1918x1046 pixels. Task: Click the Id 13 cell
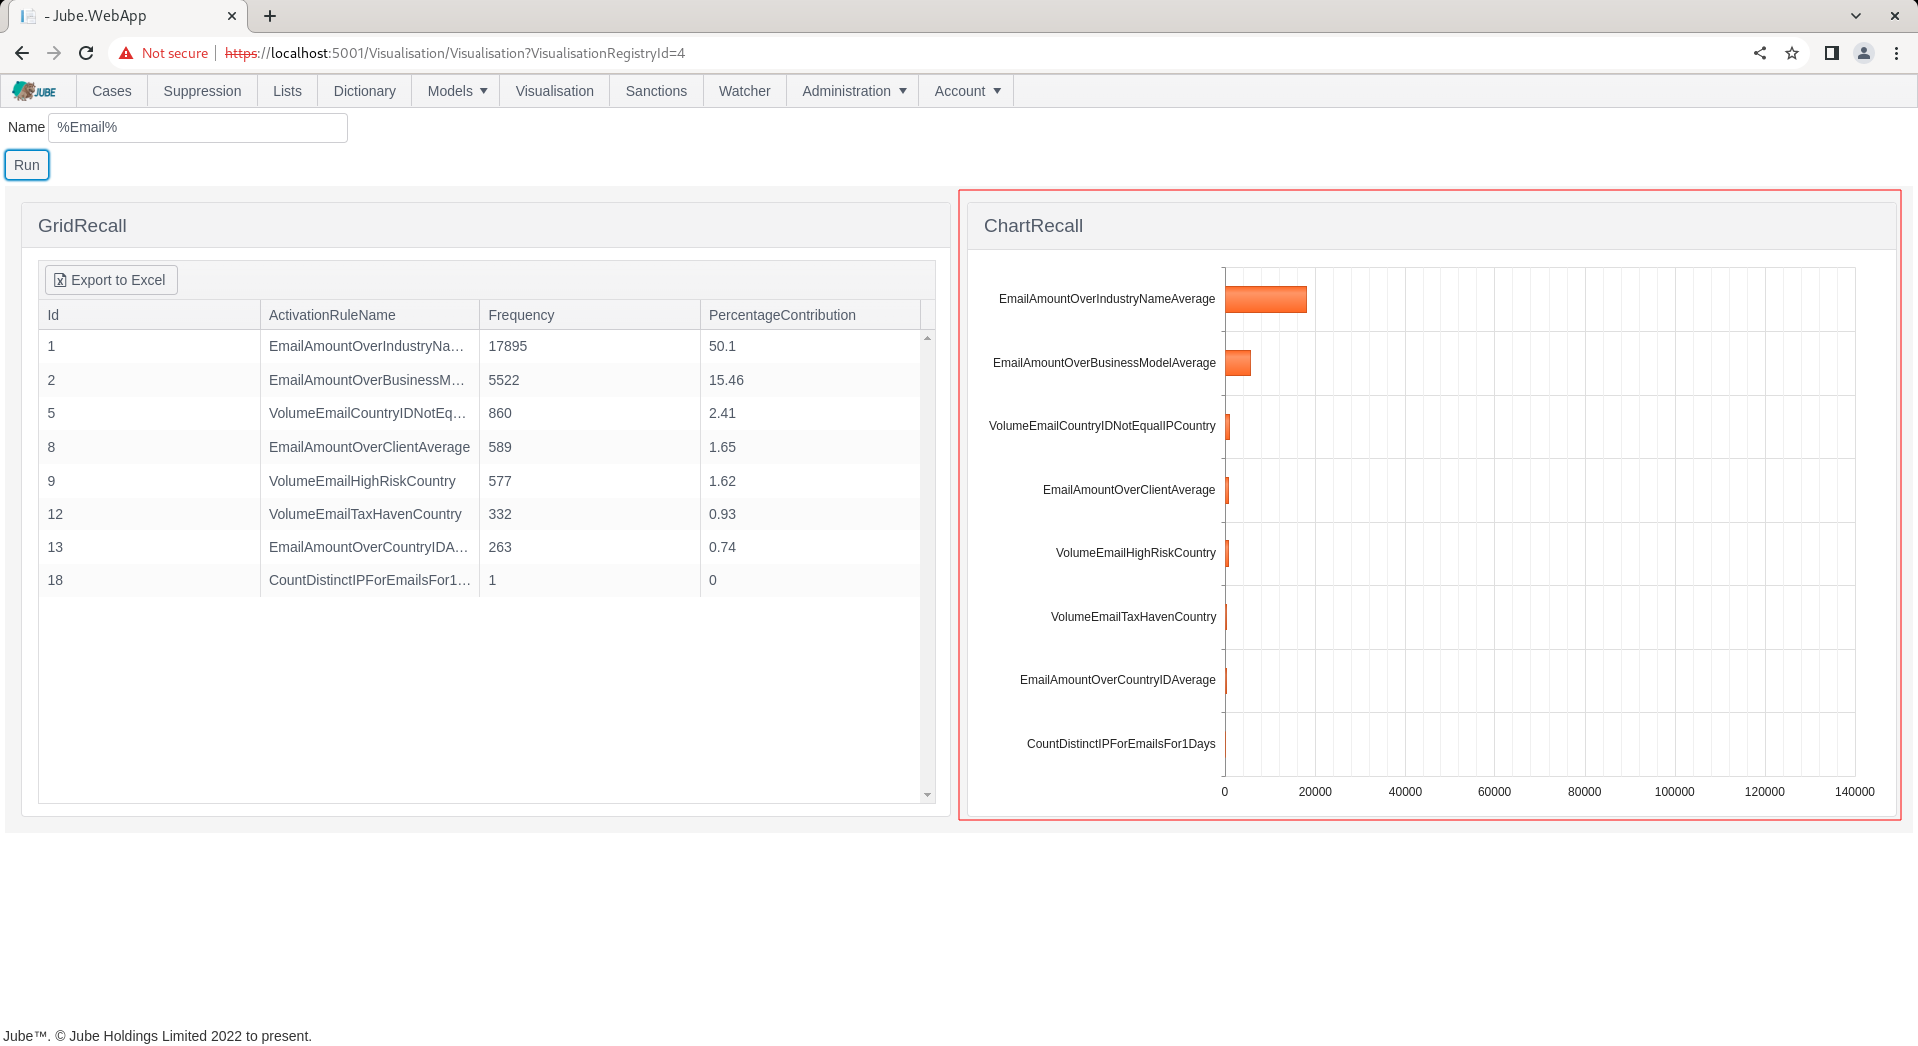coord(149,547)
